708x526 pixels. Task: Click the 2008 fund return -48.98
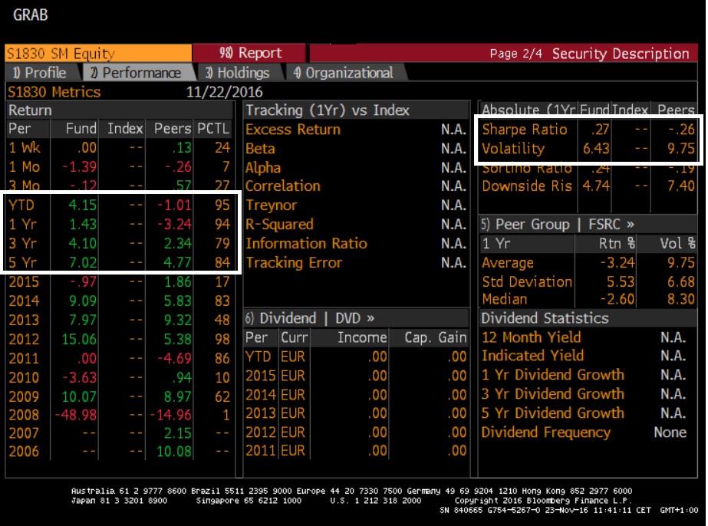(x=76, y=415)
